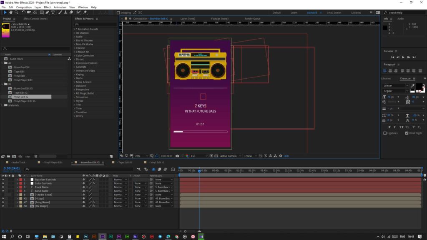Click the Learn workspace button

294,12
